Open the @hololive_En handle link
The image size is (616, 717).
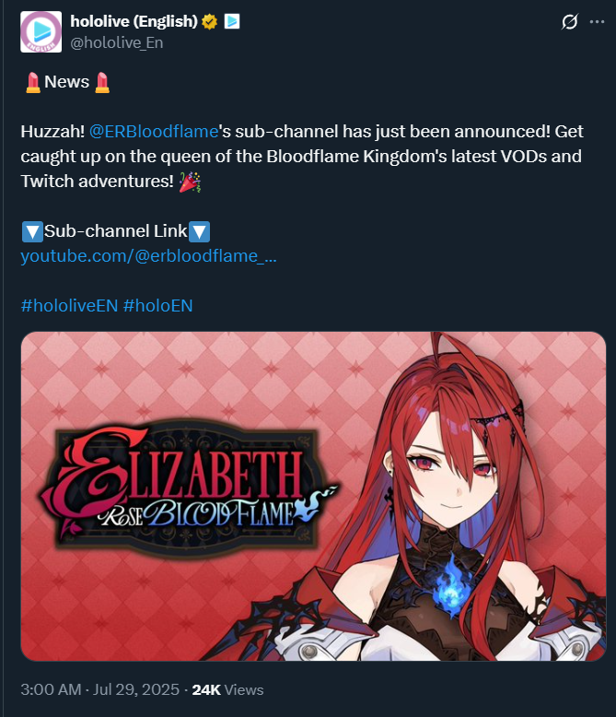point(117,42)
